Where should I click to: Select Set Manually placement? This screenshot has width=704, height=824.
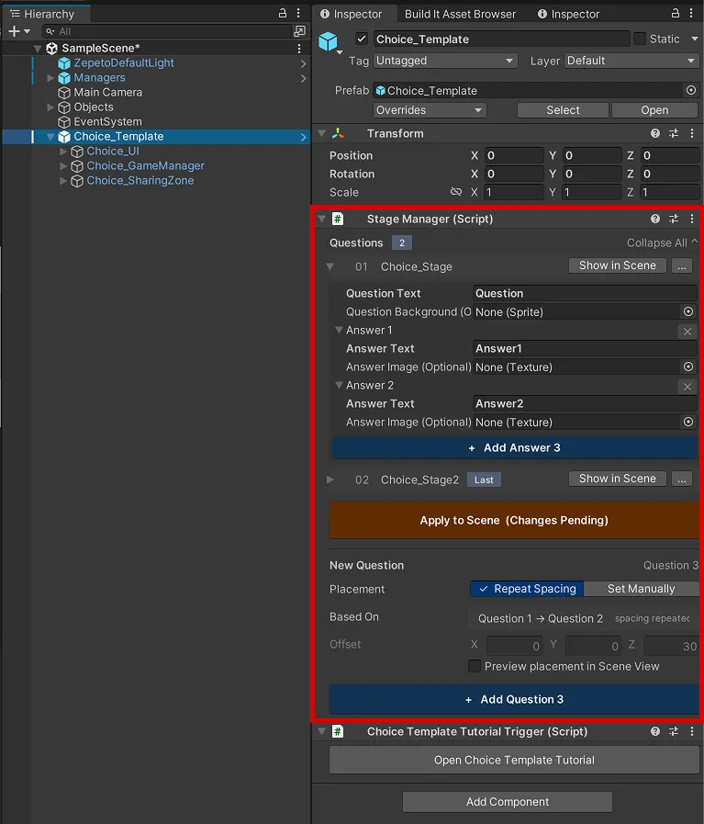(x=641, y=589)
